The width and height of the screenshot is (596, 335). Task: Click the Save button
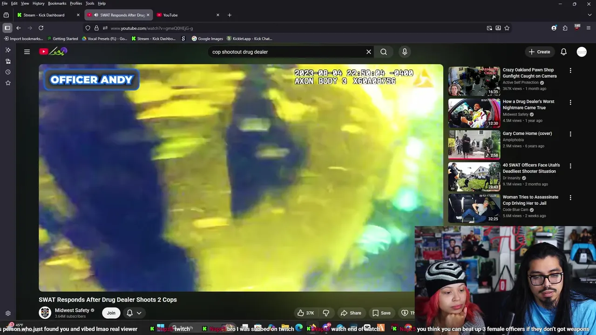tap(381, 313)
